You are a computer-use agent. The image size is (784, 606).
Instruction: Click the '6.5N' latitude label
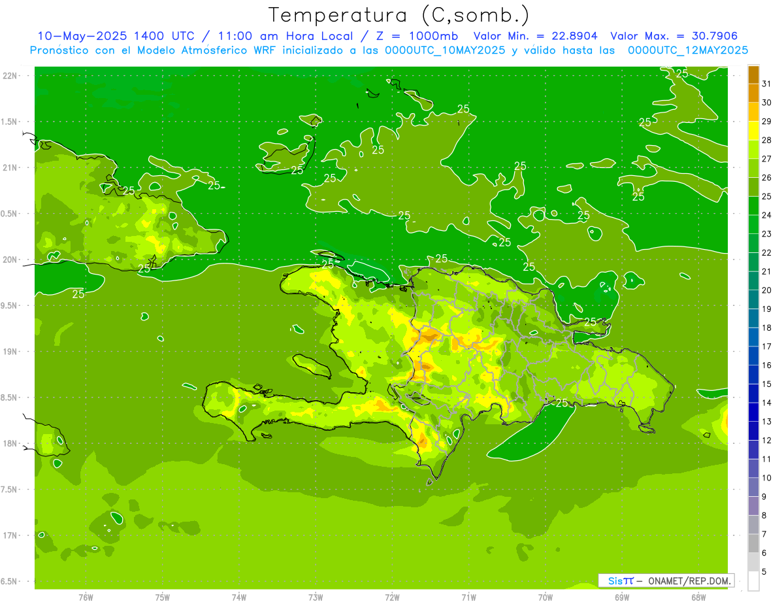[x=10, y=581]
